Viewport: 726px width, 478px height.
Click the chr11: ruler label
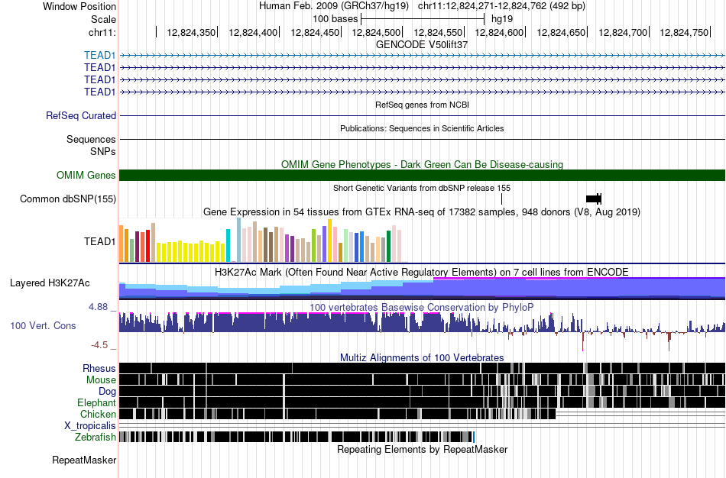tap(102, 32)
